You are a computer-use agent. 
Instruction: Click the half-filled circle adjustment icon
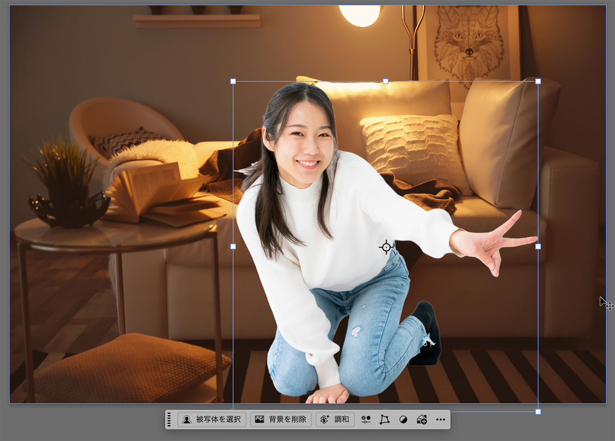coord(403,419)
